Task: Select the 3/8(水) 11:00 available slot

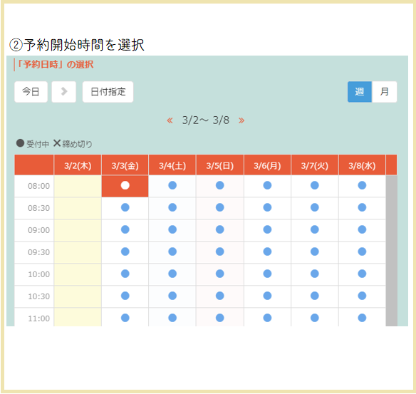Action: (x=362, y=318)
